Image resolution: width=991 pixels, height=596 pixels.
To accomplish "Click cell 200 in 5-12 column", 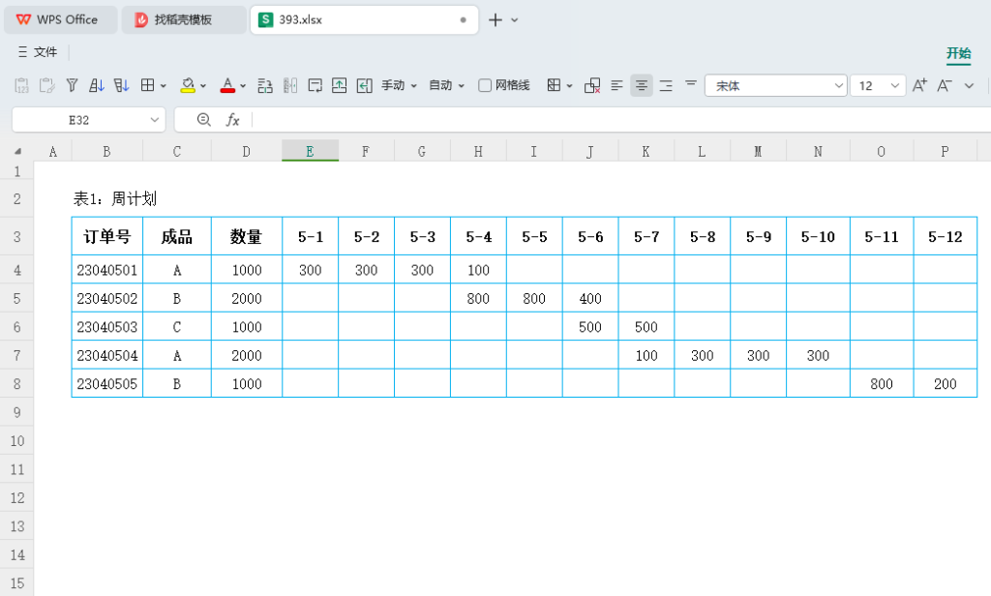I will pos(946,384).
